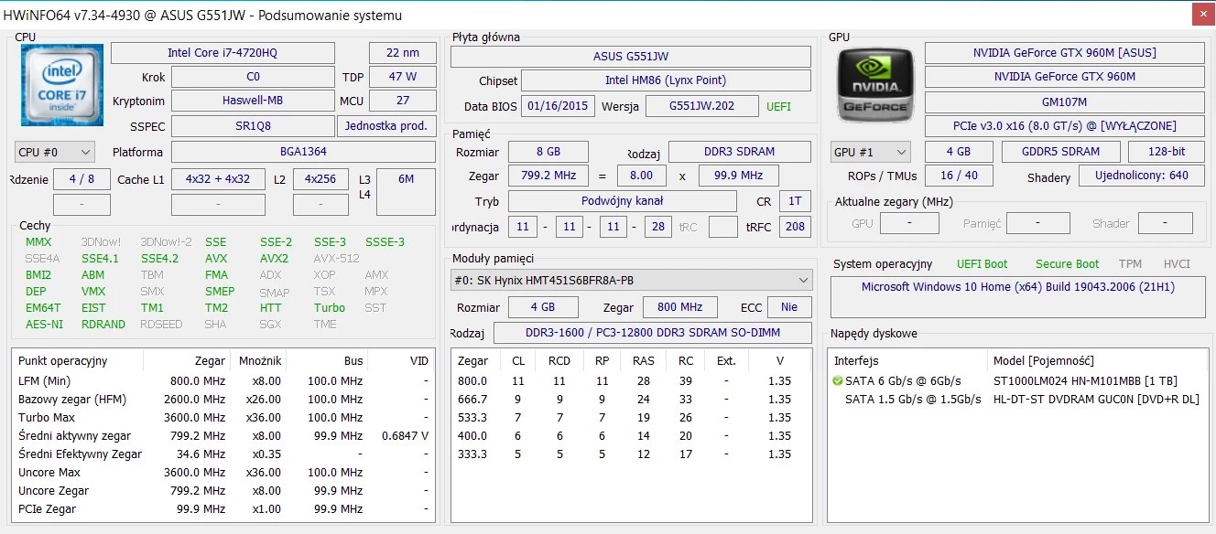Expand the SK Hynix memory module dropdown
Viewport: 1216px width, 534px height.
pyautogui.click(x=631, y=280)
